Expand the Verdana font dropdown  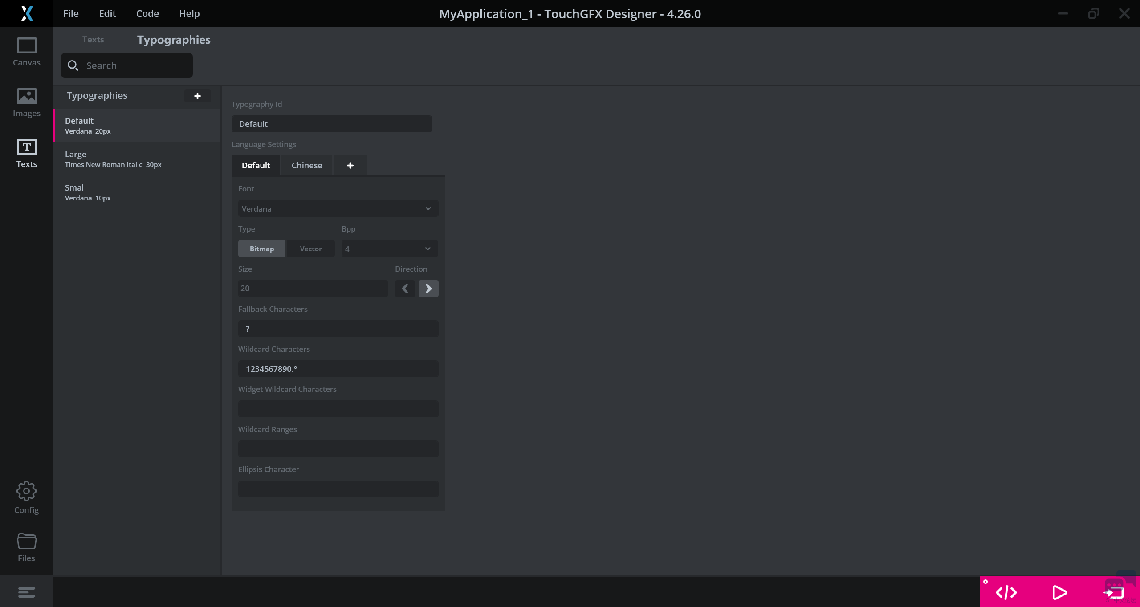pyautogui.click(x=338, y=208)
